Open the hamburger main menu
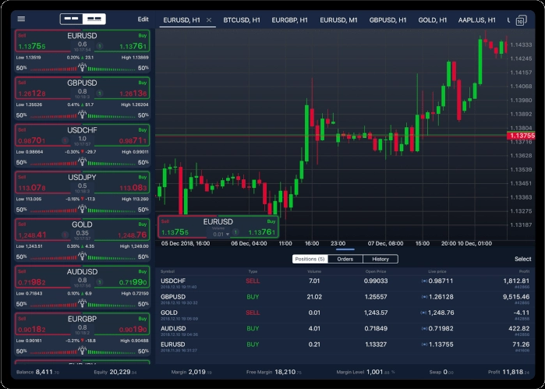545x389 pixels. point(21,19)
